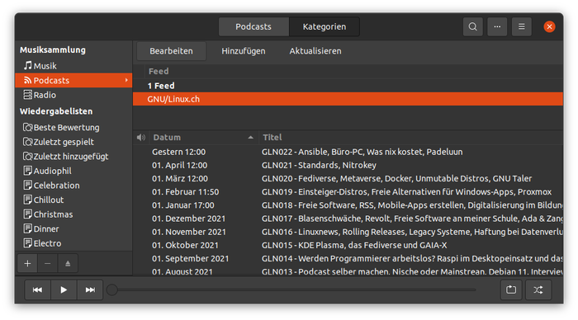Switch to the Kategorien tab
Image resolution: width=578 pixels, height=320 pixels.
[x=325, y=27]
